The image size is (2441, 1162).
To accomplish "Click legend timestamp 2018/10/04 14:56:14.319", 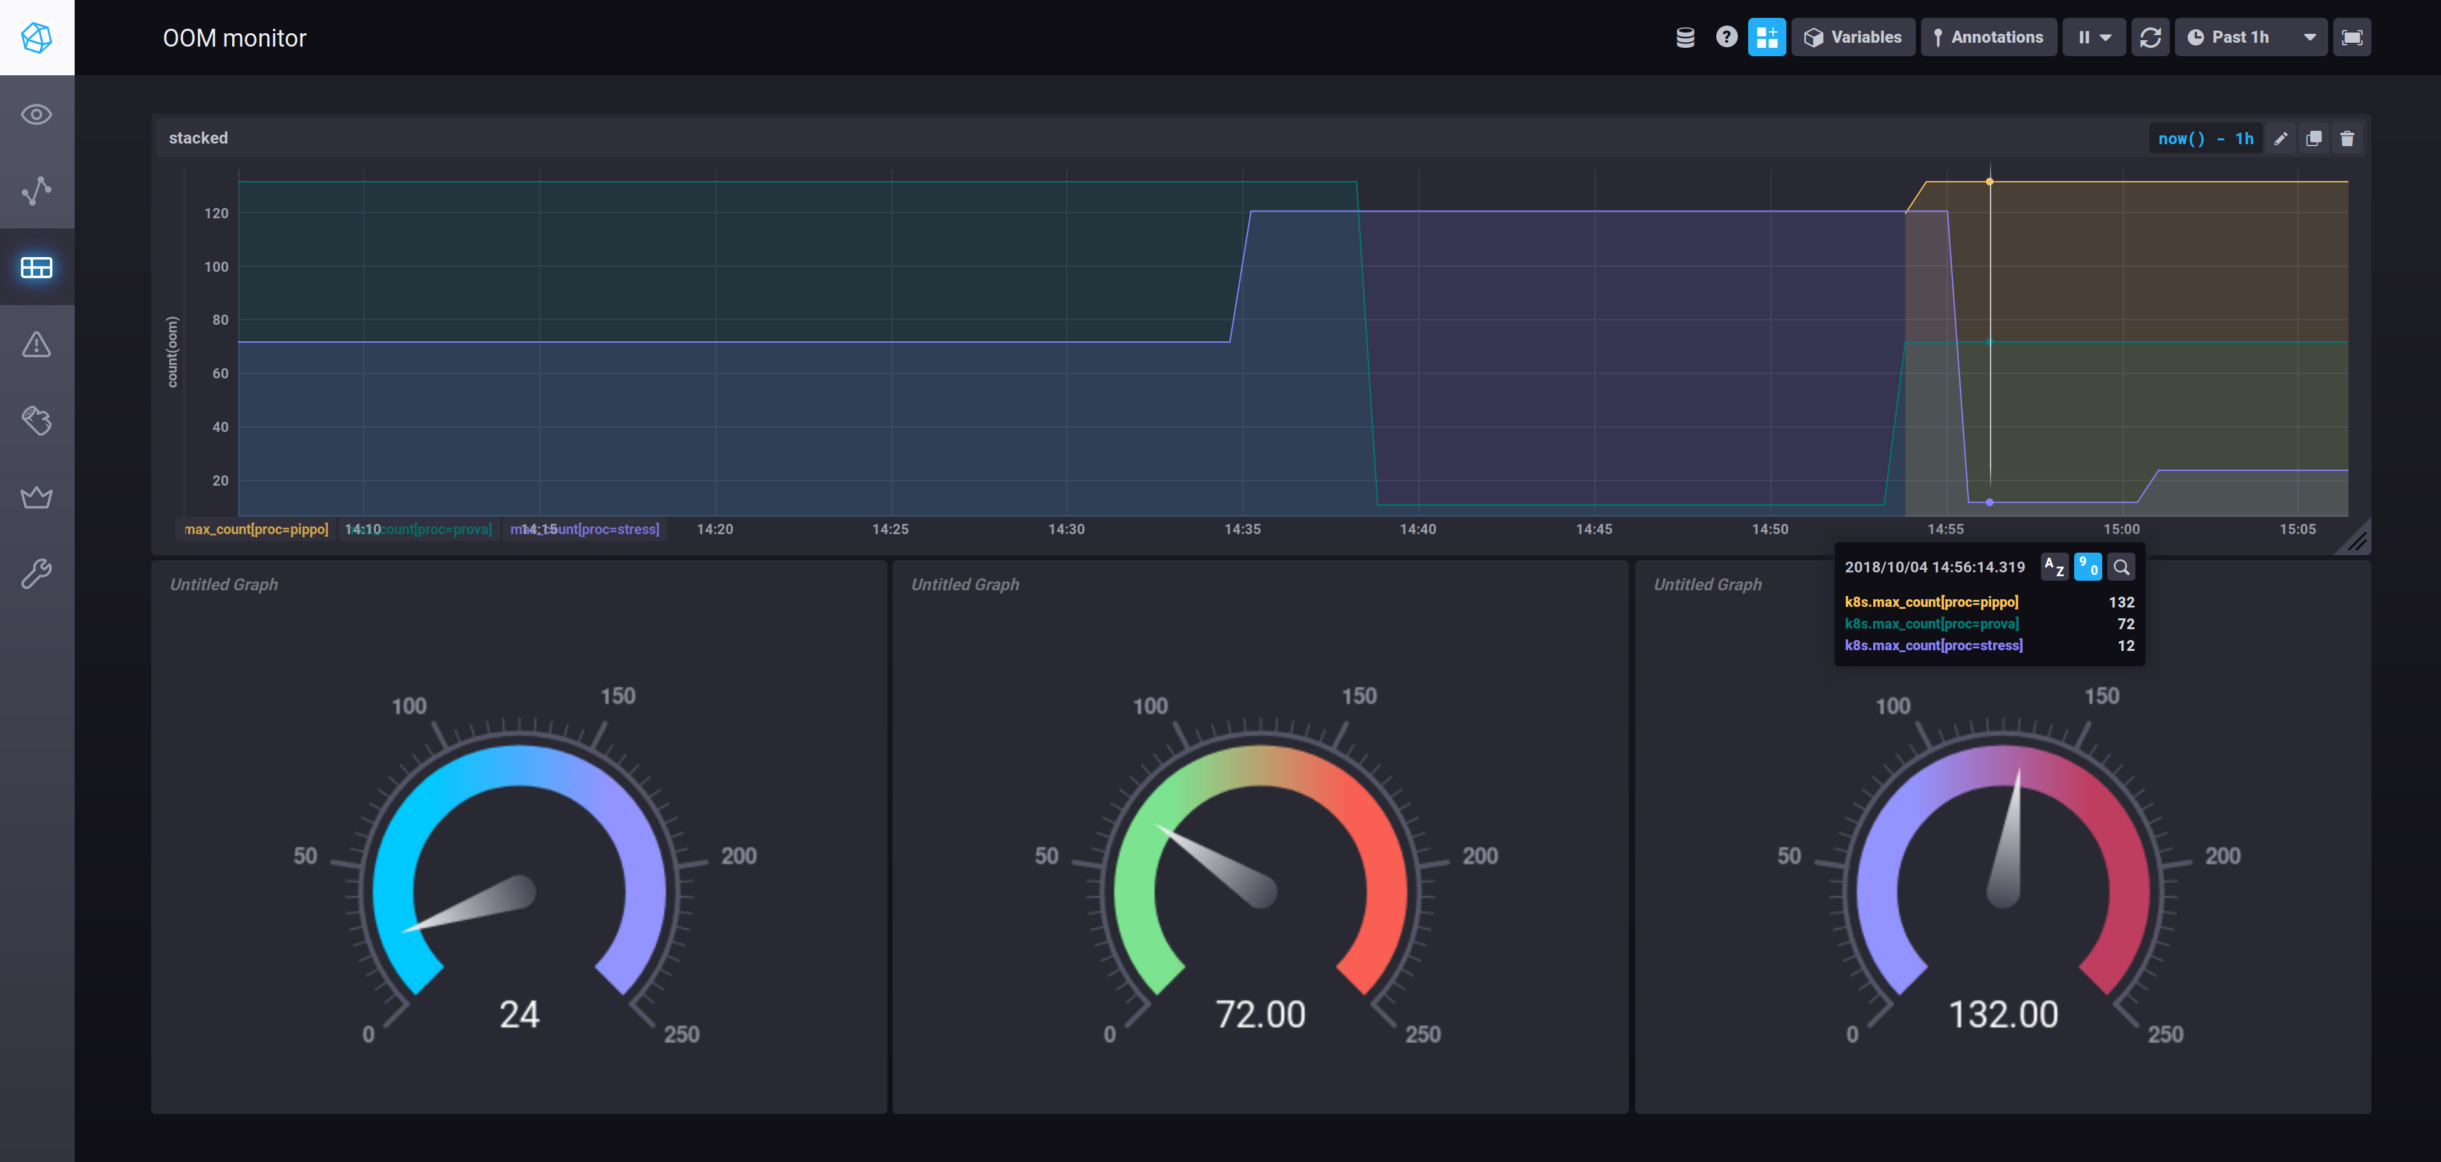I will coord(1934,567).
